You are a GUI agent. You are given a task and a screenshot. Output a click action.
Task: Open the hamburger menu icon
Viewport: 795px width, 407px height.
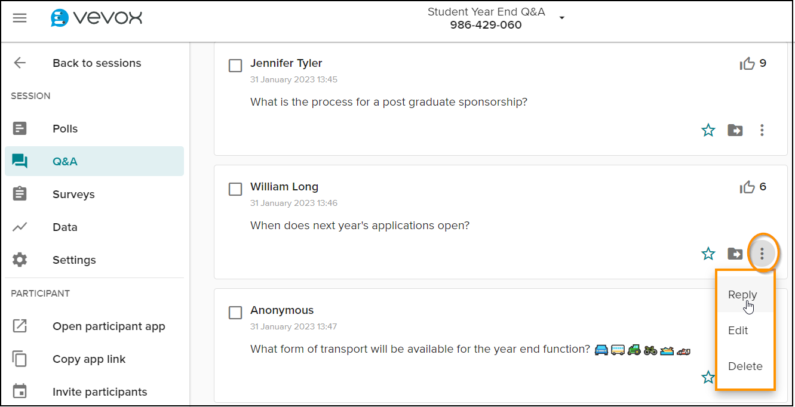click(x=20, y=18)
